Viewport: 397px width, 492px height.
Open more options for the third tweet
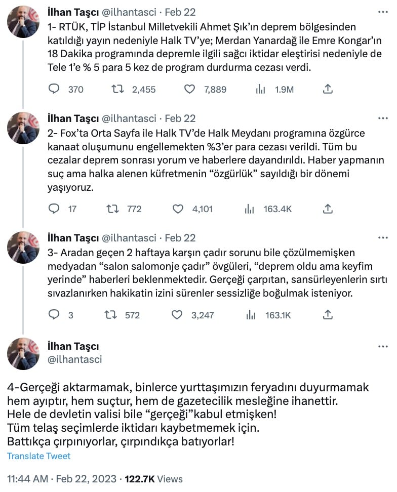tap(383, 238)
